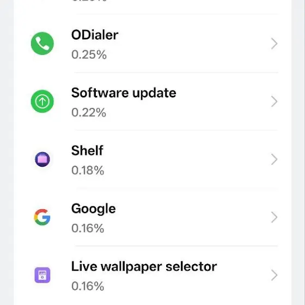Tap the Google G logo icon

click(42, 217)
